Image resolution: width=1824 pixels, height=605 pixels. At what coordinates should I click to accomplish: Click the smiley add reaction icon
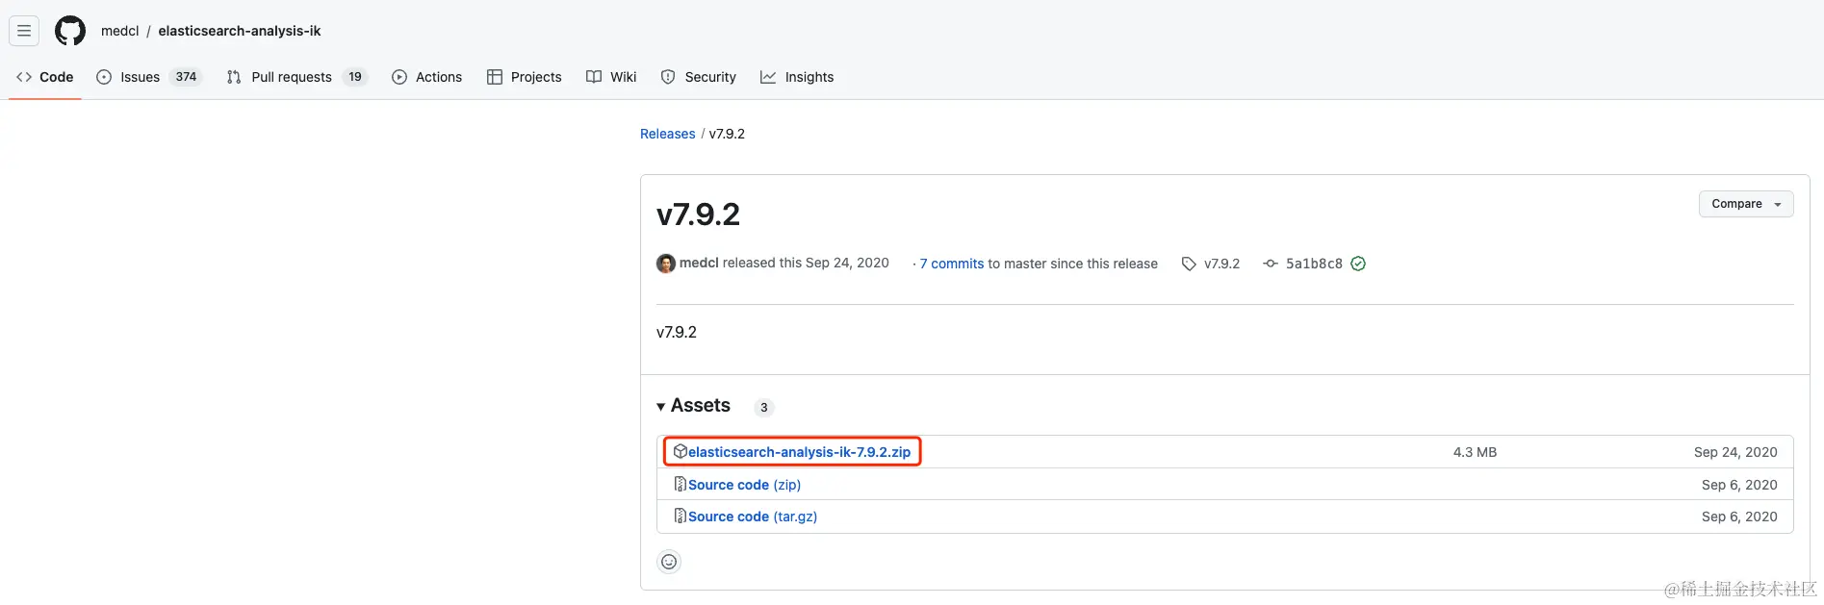pyautogui.click(x=669, y=562)
